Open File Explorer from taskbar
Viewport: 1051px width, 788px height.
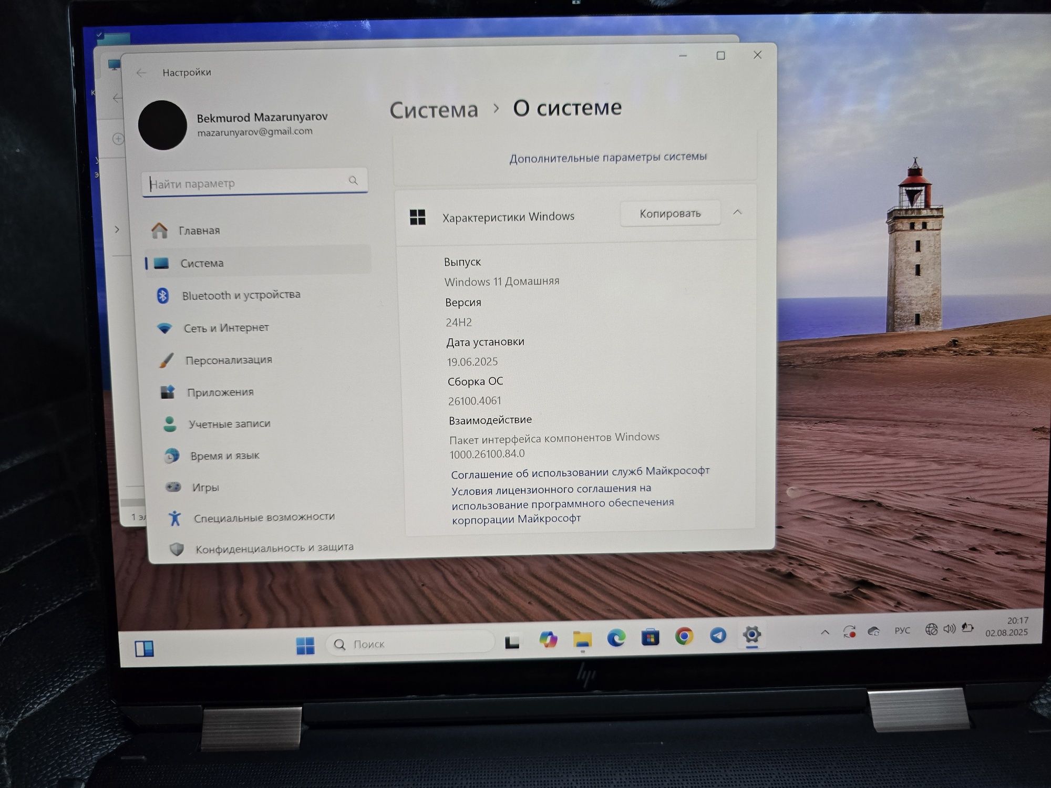pyautogui.click(x=582, y=639)
